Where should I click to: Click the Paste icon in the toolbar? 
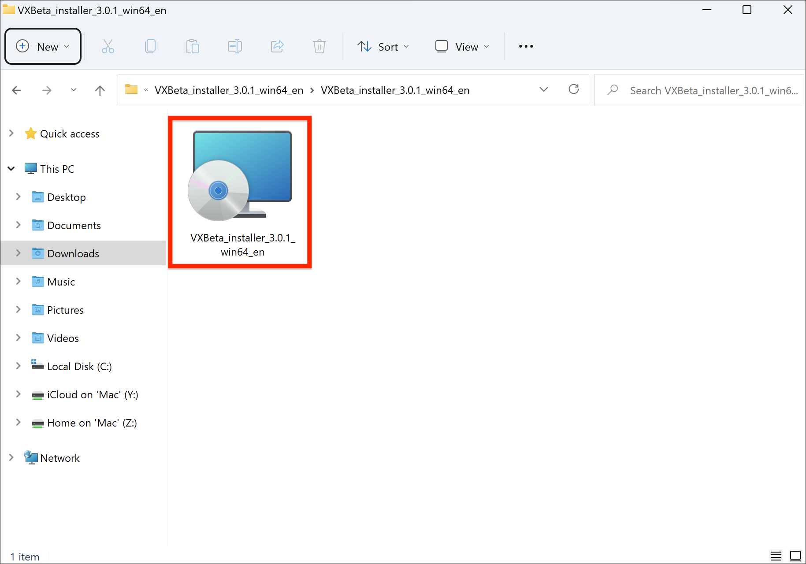(192, 46)
